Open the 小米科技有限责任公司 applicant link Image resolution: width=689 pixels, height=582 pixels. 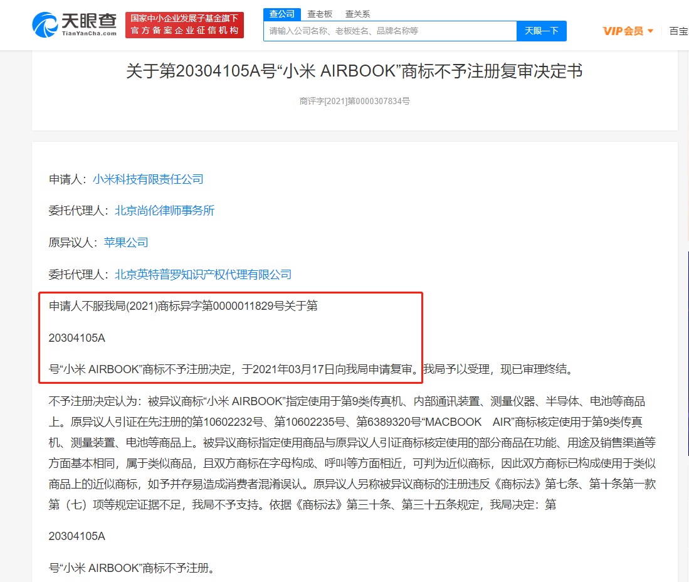148,179
